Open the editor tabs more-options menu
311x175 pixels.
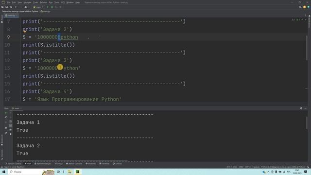click(306, 15)
